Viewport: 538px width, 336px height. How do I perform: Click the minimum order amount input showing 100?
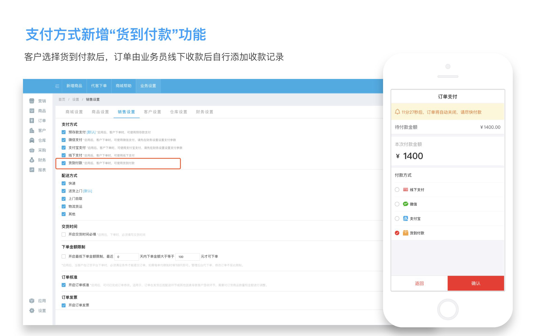187,257
